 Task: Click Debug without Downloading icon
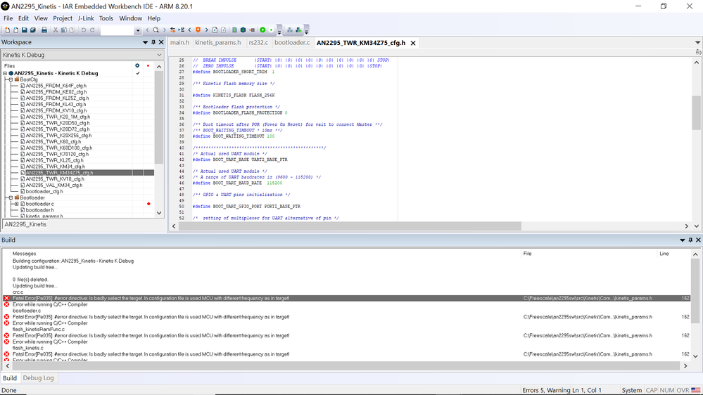[x=271, y=30]
